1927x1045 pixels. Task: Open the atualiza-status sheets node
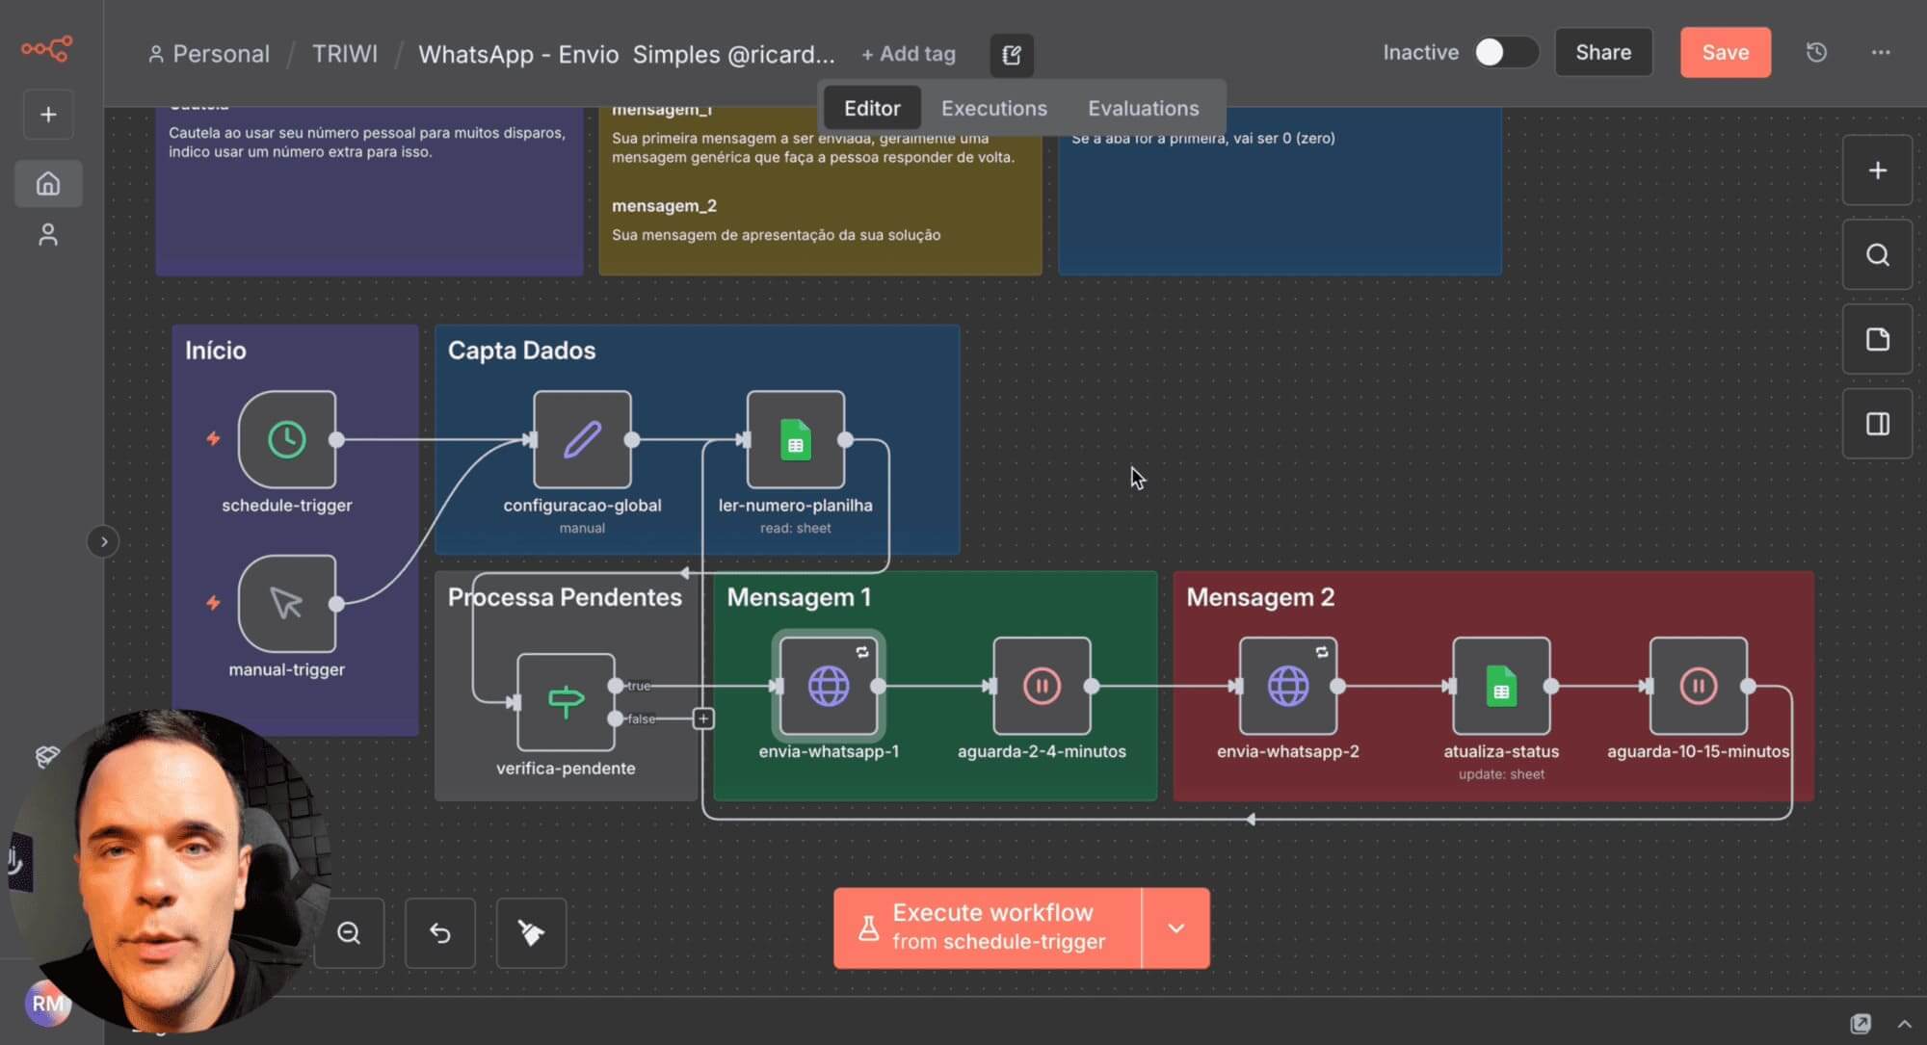[1501, 687]
